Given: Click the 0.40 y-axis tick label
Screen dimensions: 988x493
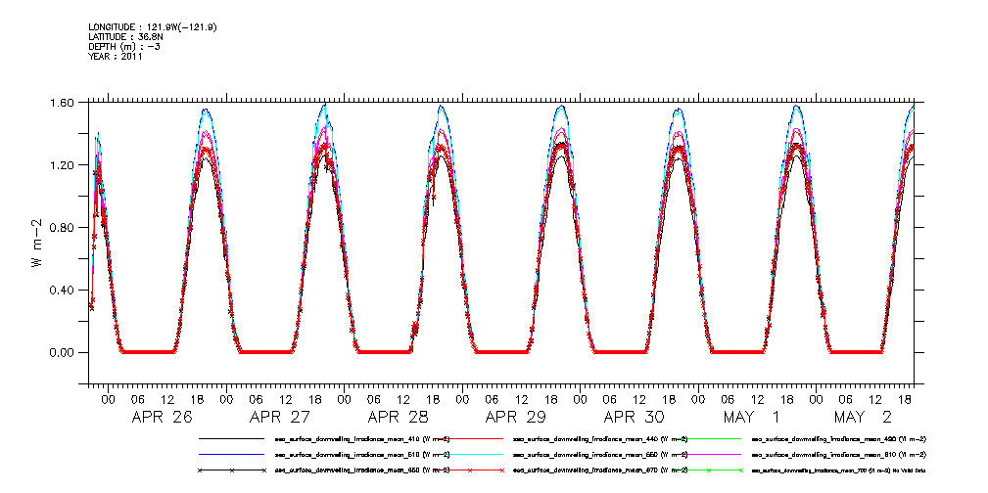Looking at the screenshot, I should [64, 291].
